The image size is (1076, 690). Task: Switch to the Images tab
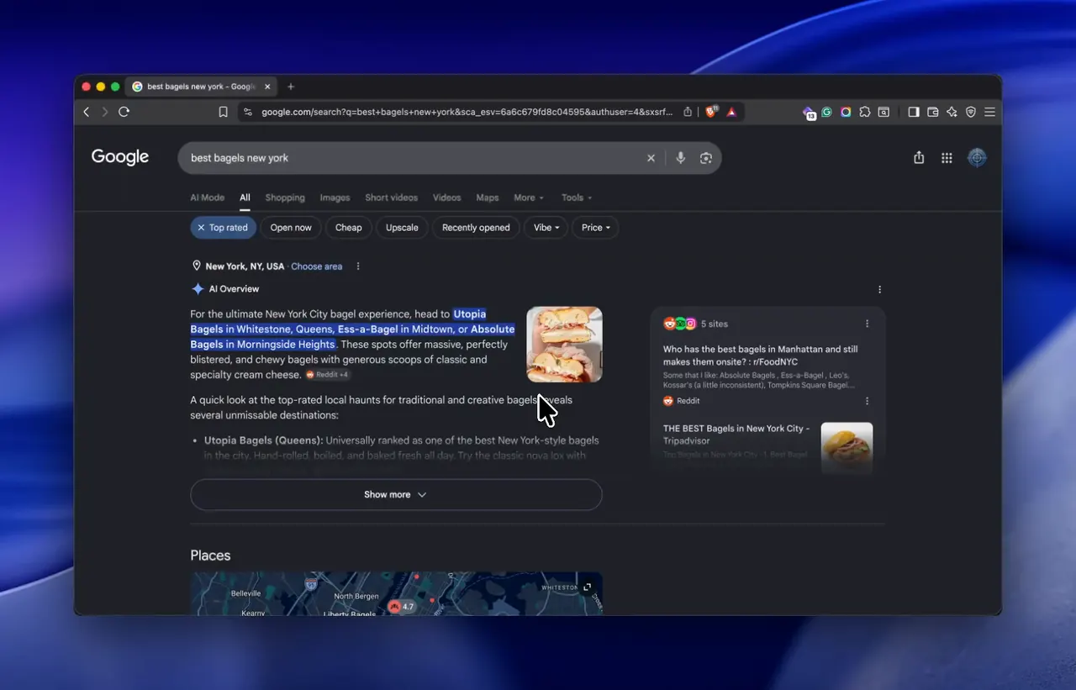(x=335, y=198)
